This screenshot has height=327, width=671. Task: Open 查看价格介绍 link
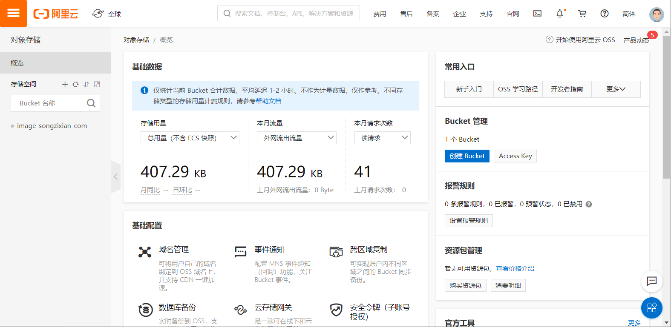[515, 269]
